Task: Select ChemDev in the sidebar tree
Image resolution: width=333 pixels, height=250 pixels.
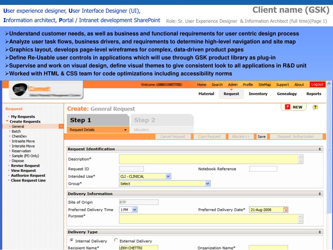Action: [x=19, y=136]
